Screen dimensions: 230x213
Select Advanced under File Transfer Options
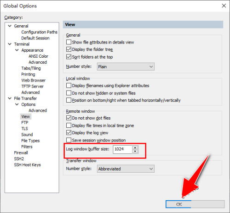click(38, 110)
